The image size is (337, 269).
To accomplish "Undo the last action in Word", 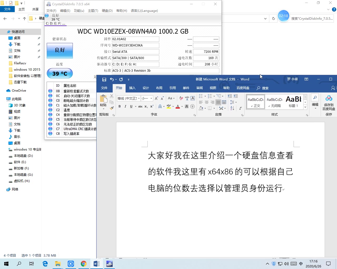I will tap(112, 79).
